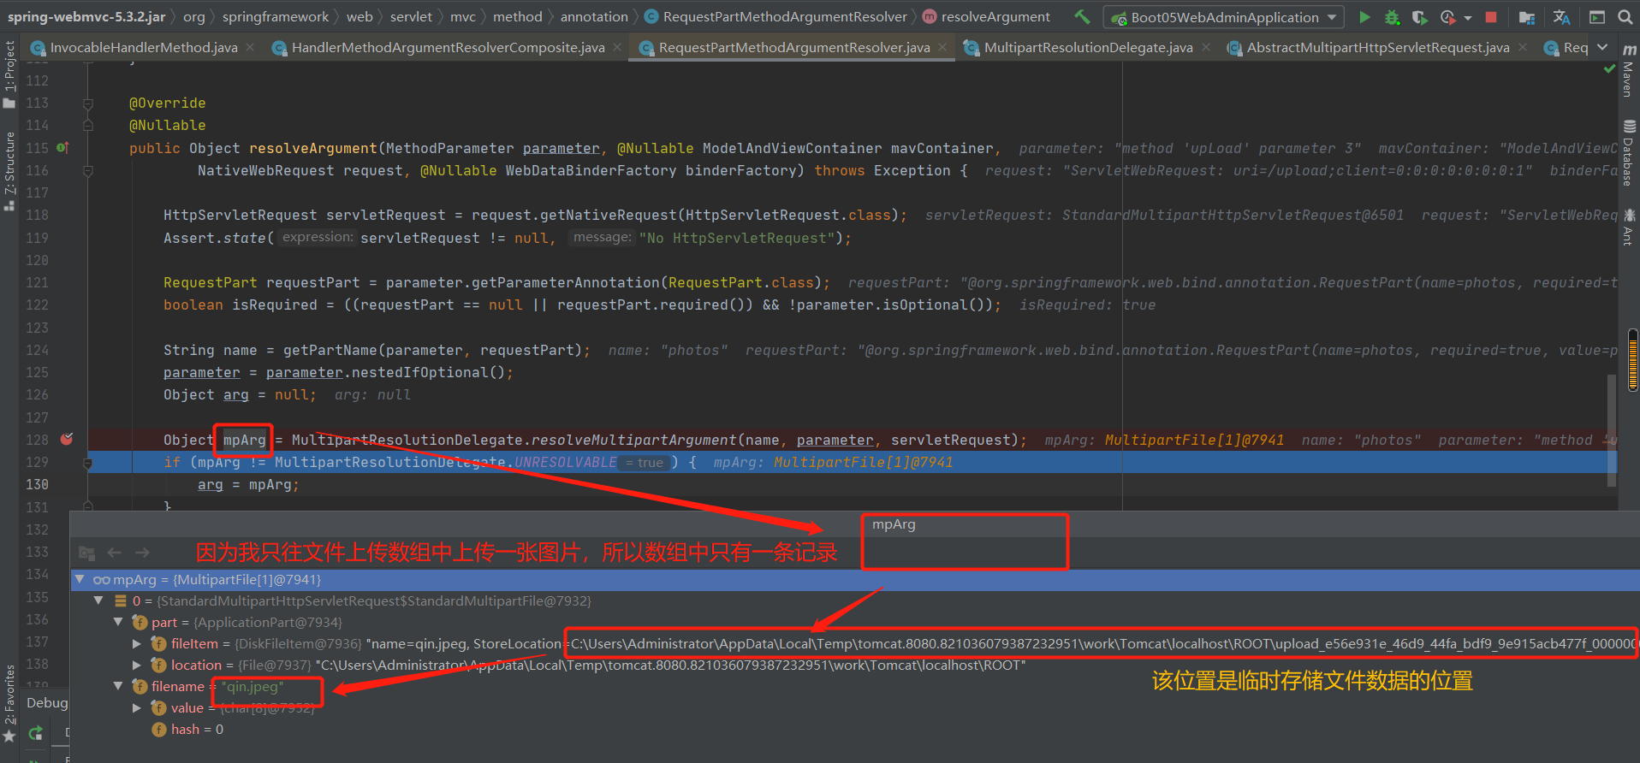1640x763 pixels.
Task: Click the Build Project hammer icon
Action: 1083,17
